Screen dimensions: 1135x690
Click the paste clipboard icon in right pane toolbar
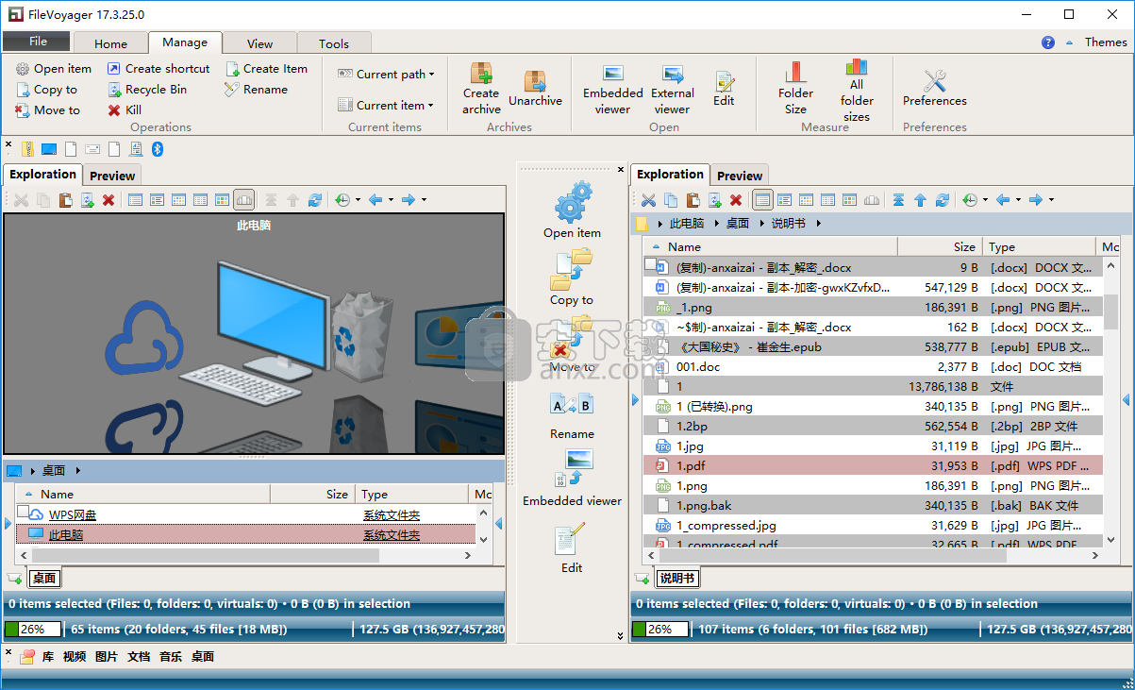pos(693,200)
